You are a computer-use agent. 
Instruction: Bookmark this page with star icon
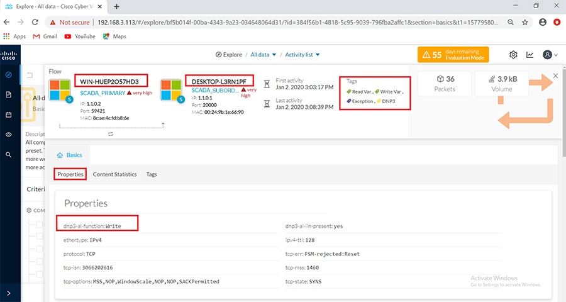(x=525, y=23)
